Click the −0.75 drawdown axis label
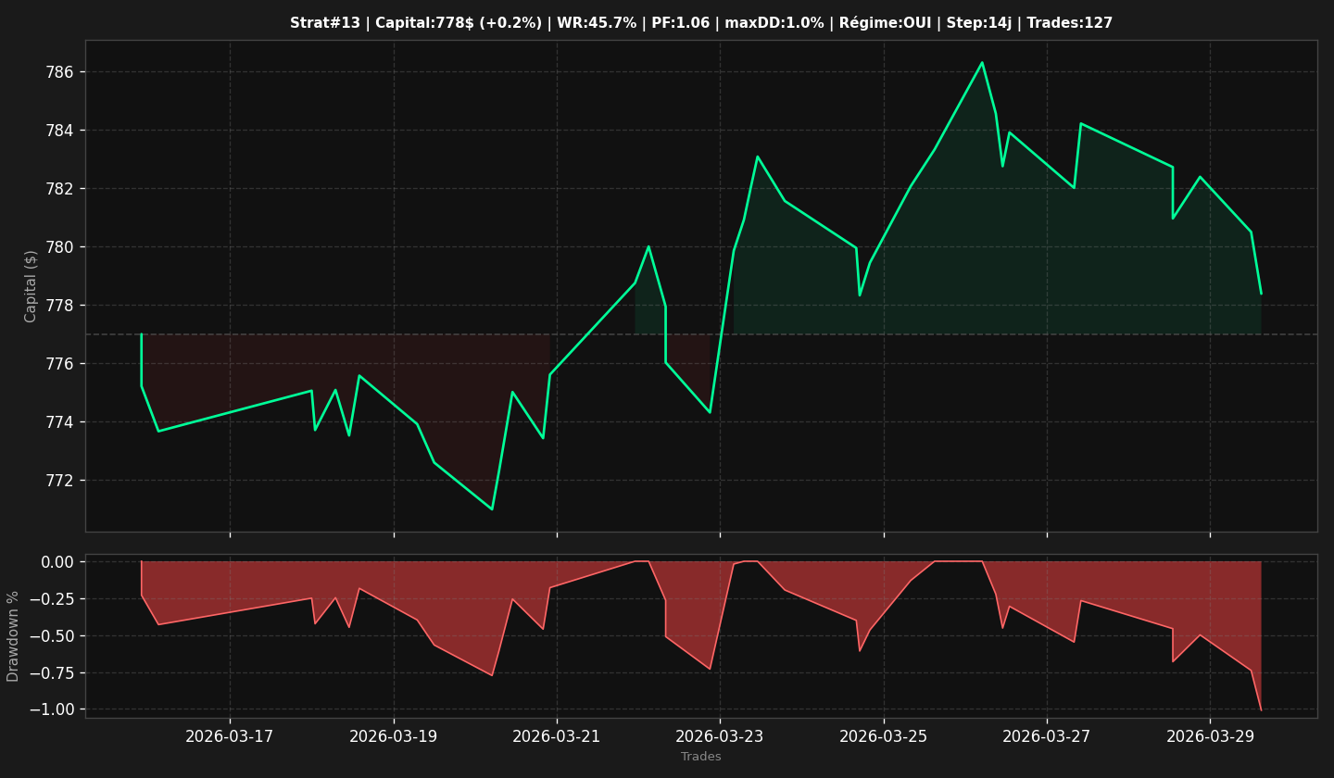Screen dimensions: 1334x778 pyautogui.click(x=51, y=673)
